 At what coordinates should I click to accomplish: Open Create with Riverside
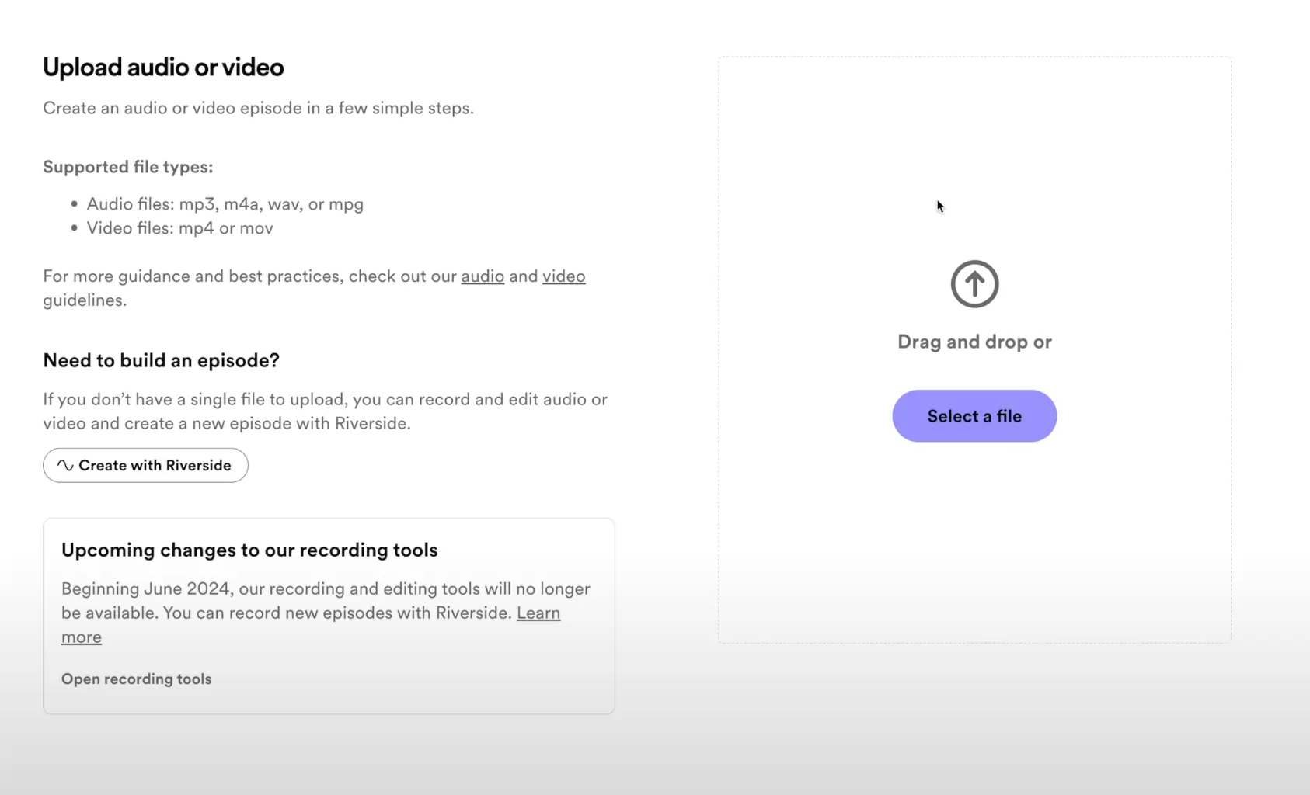coord(145,465)
